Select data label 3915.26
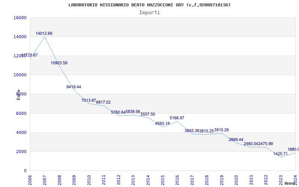 coord(221,130)
